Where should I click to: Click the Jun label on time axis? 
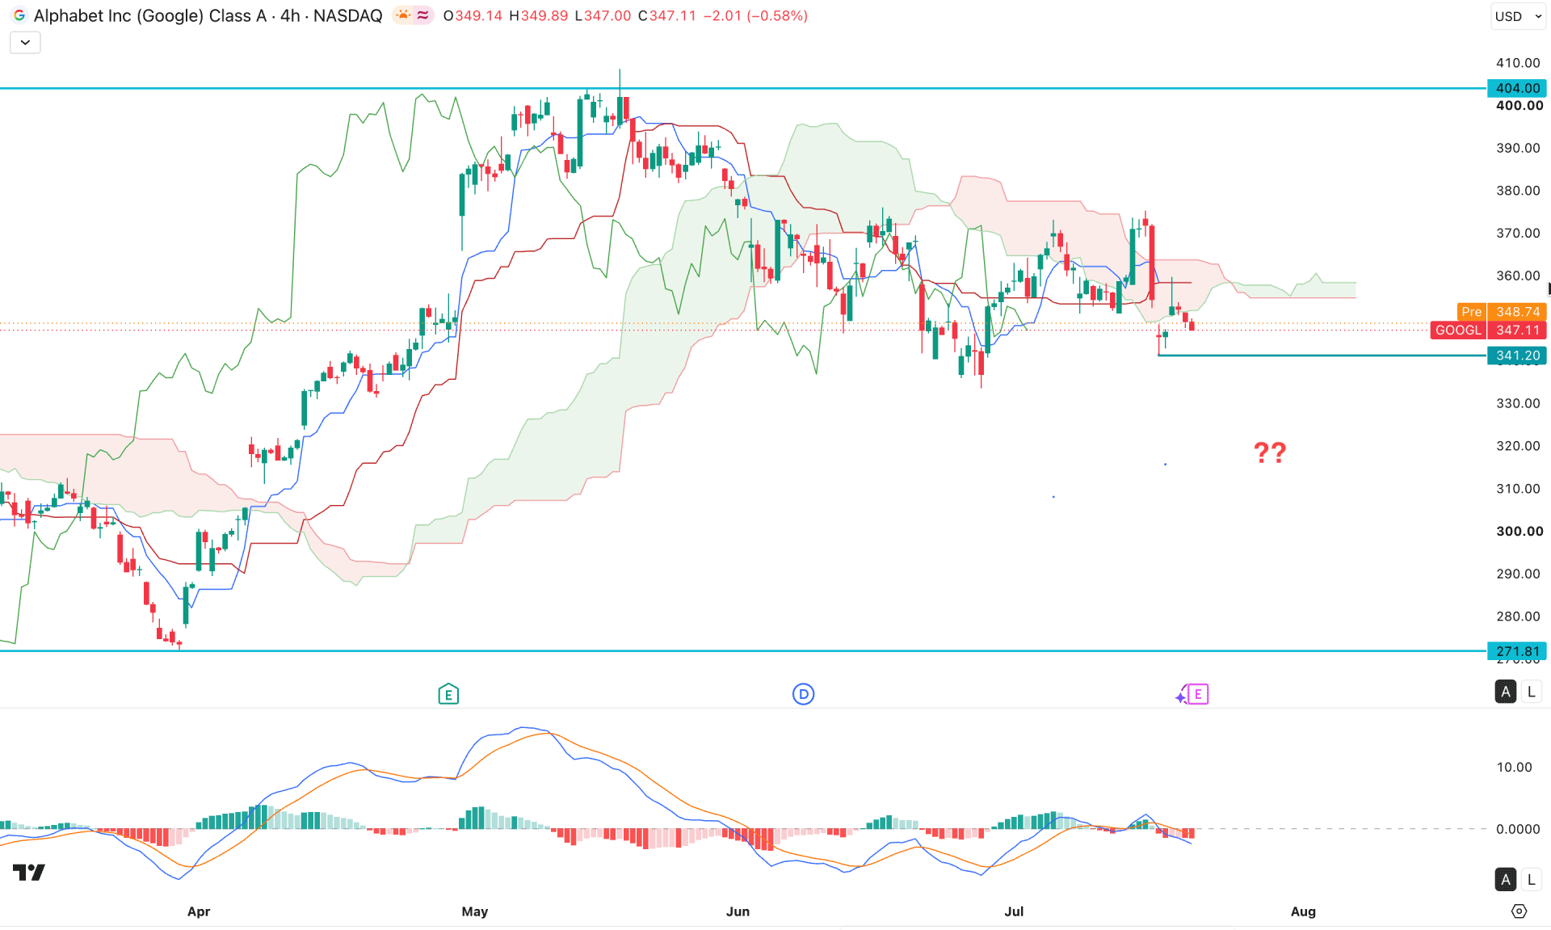[738, 911]
